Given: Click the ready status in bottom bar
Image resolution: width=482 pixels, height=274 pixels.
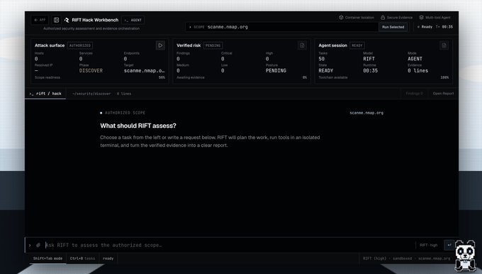Looking at the screenshot, I should coord(108,258).
